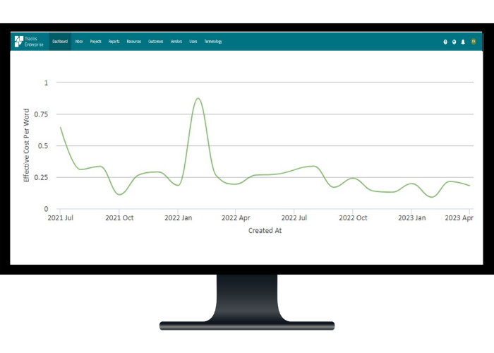The height and width of the screenshot is (353, 494).
Task: Open the Resources menu item
Action: point(134,42)
